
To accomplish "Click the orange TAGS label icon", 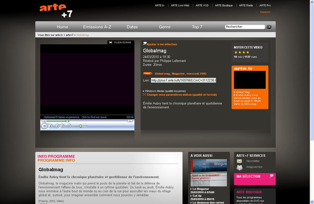I will click(147, 73).
